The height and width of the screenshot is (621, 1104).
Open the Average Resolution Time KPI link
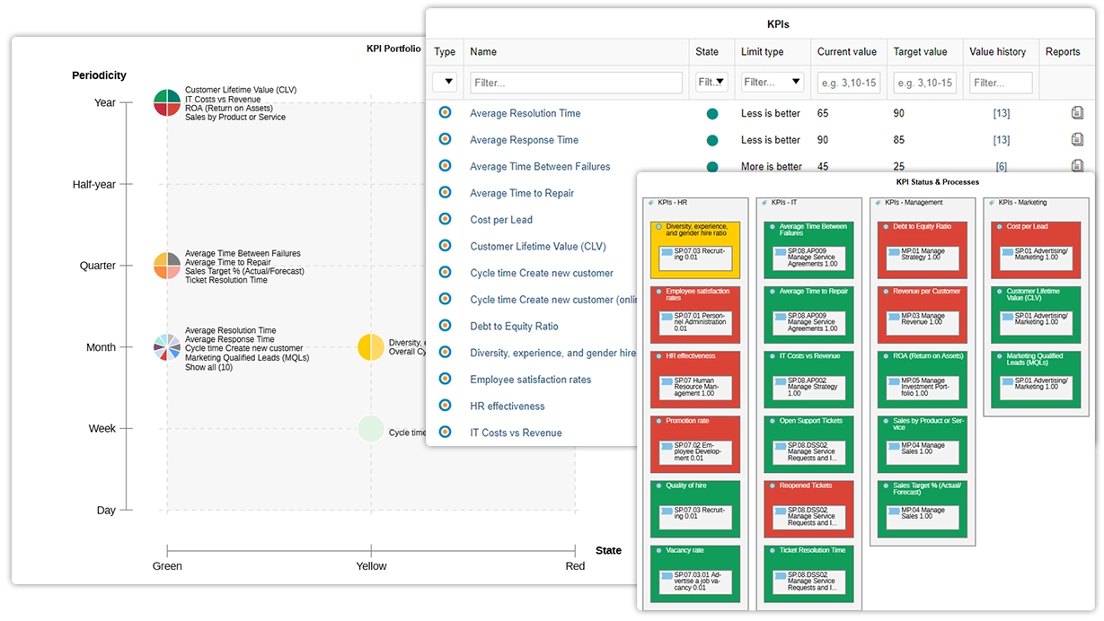(x=525, y=113)
